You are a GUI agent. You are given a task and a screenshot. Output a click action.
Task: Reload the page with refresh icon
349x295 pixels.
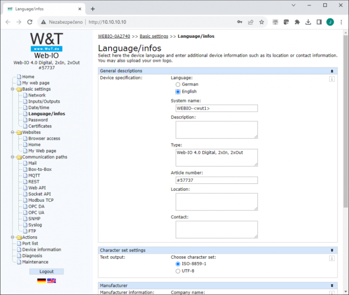tap(30, 22)
